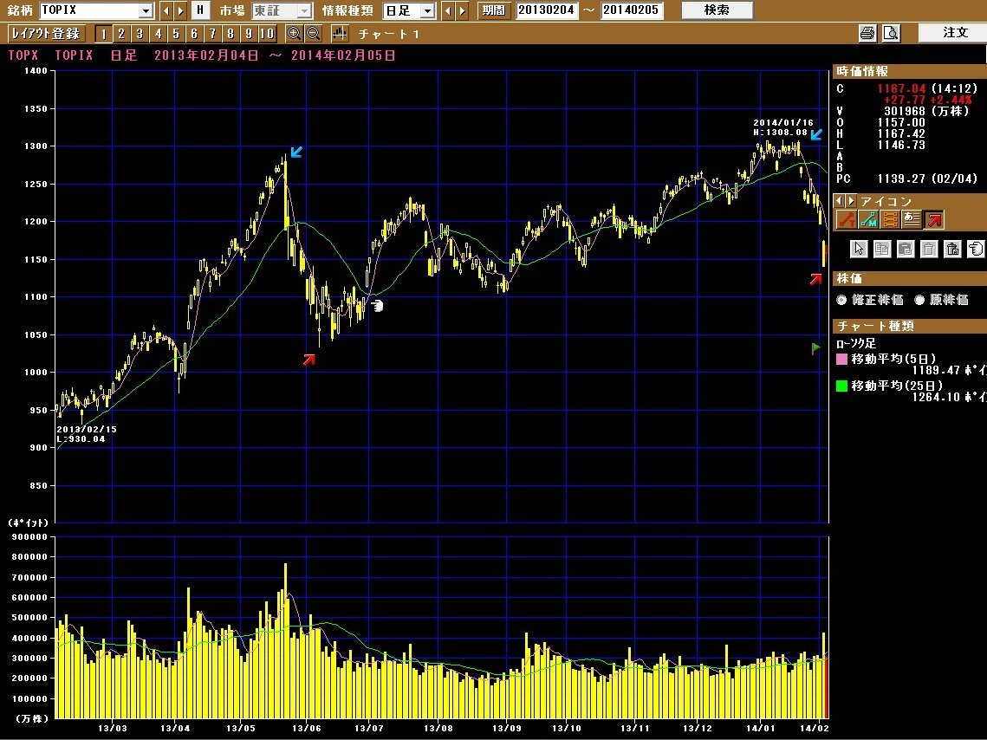Click the 2013/02/15 L:930.04 low label
This screenshot has height=740, width=987.
click(87, 434)
